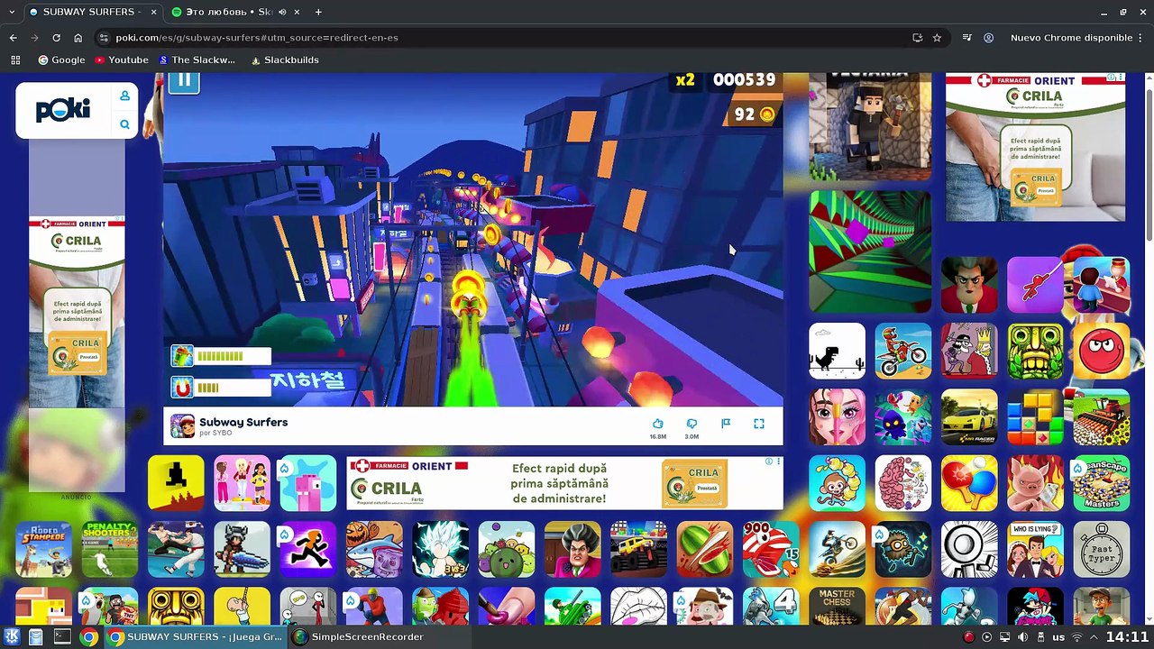The height and width of the screenshot is (649, 1154).
Task: Click the red recording tray icon
Action: 969,637
